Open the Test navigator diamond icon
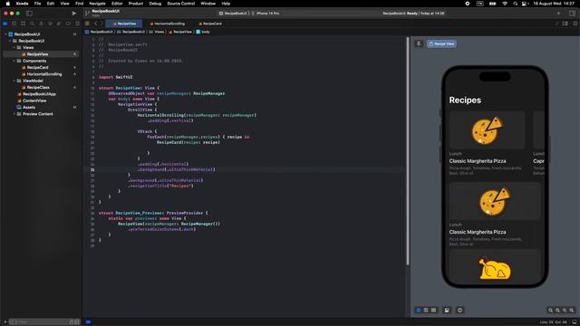Viewport: 580px width, 326px height. click(50, 24)
